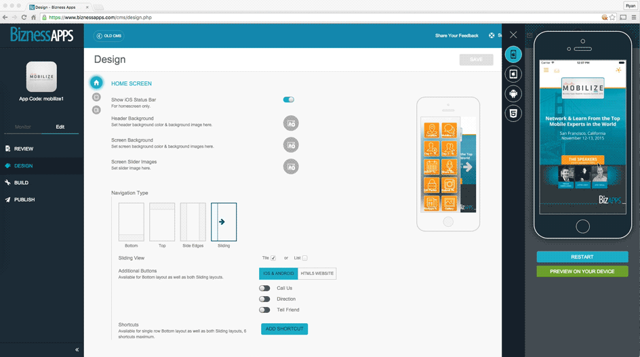
Task: Click the BiznessApps logo
Action: coord(41,35)
